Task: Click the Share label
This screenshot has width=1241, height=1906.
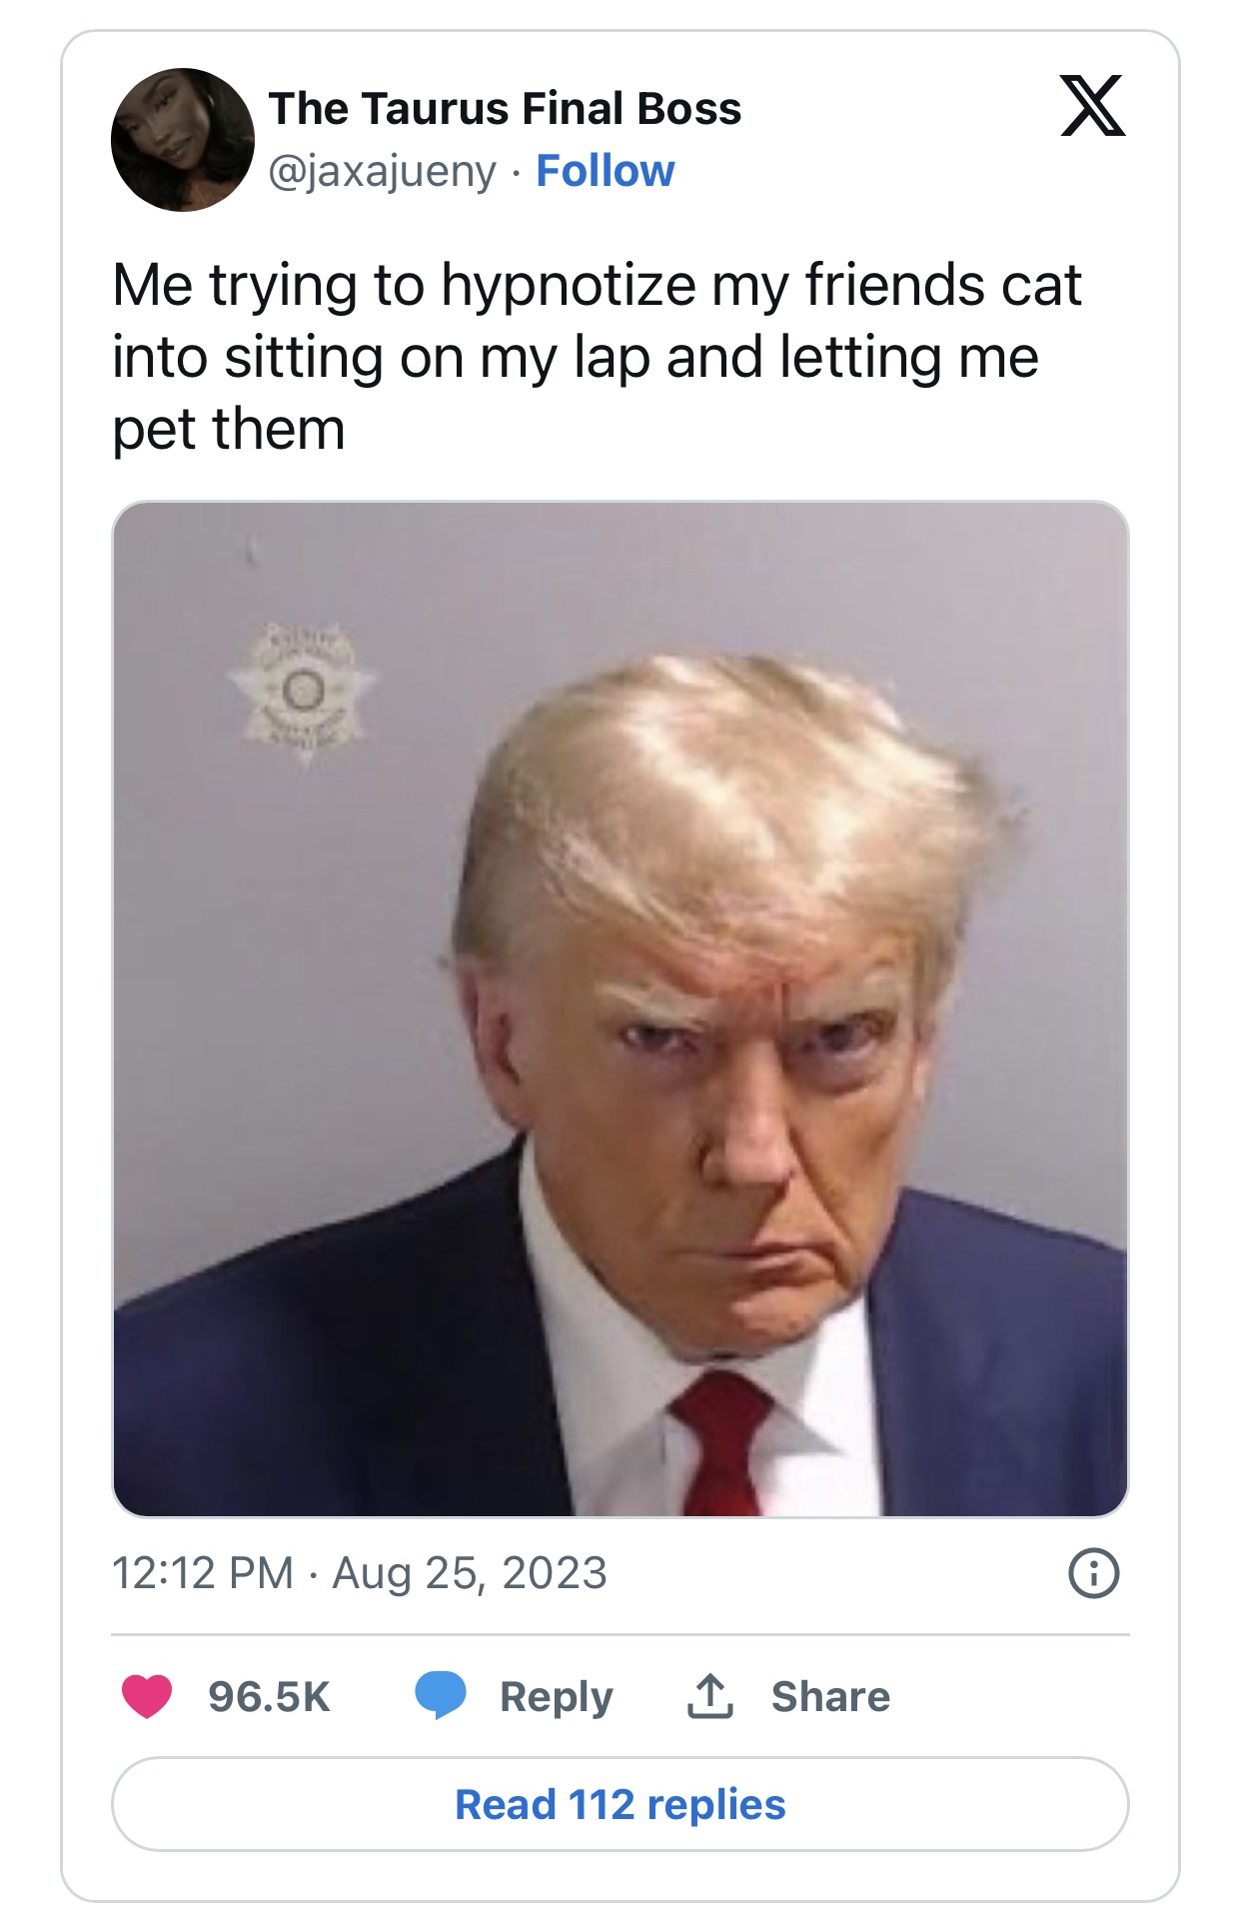Action: [x=830, y=1696]
